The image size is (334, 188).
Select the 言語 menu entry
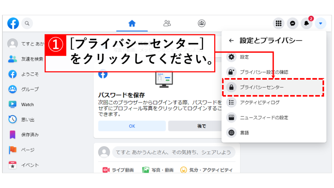pos(274,133)
